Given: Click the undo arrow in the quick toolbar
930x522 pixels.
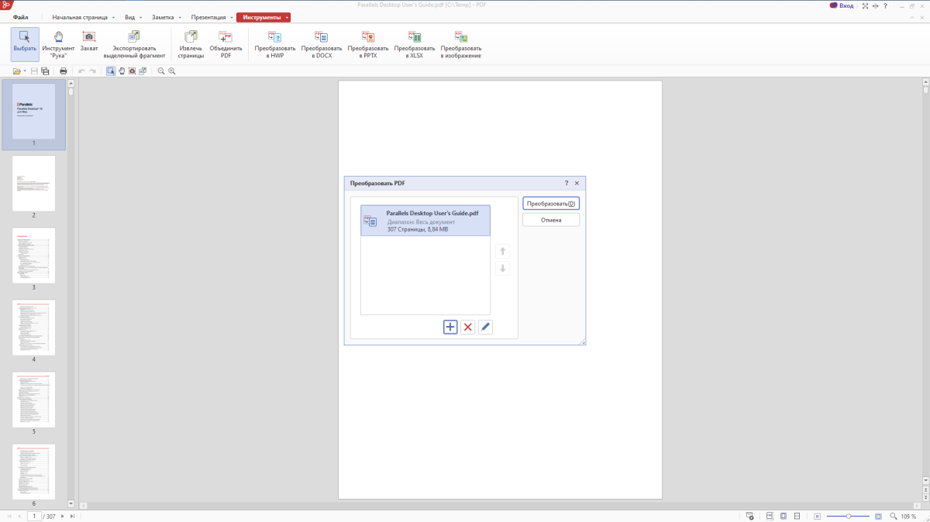Looking at the screenshot, I should tap(81, 71).
